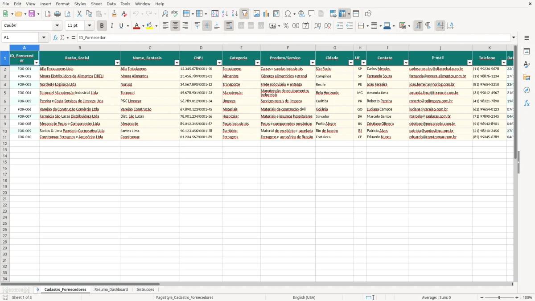
Task: Switch to Instrucoes sheet tab
Action: tap(145, 289)
